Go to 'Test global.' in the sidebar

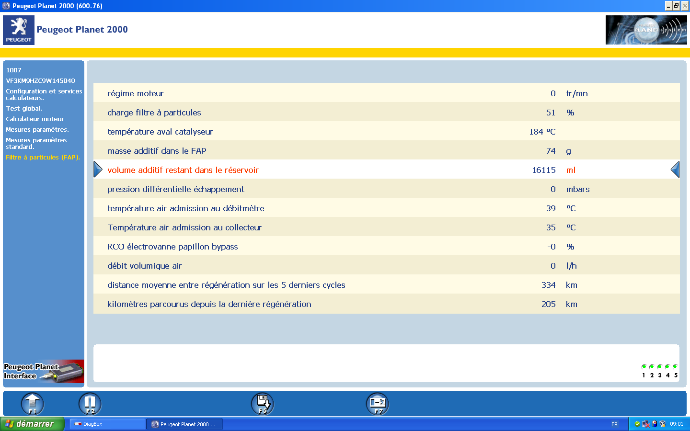[x=24, y=108]
